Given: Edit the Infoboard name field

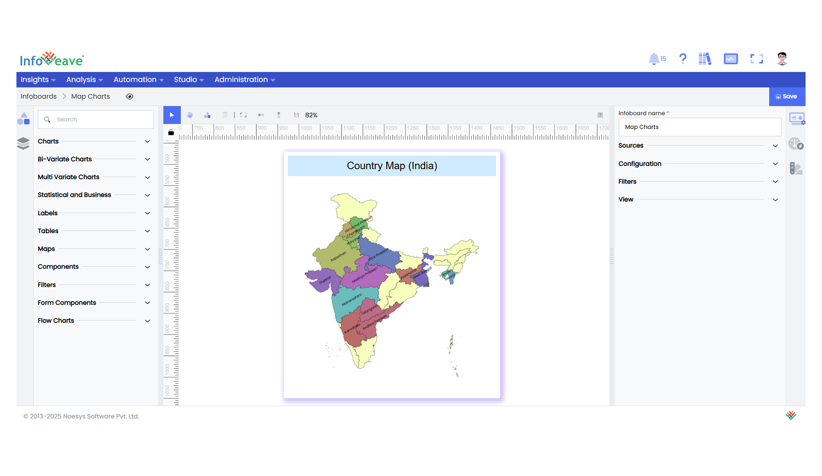Looking at the screenshot, I should [x=700, y=127].
